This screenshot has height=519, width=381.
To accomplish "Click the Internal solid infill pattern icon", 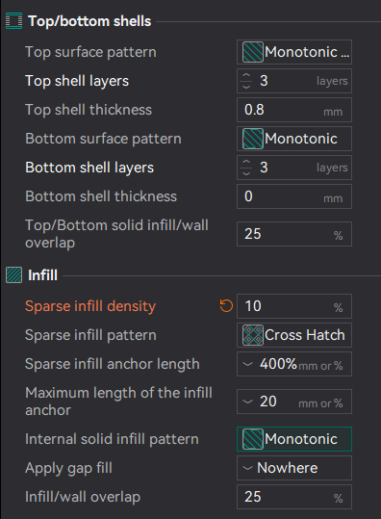I will tap(253, 439).
